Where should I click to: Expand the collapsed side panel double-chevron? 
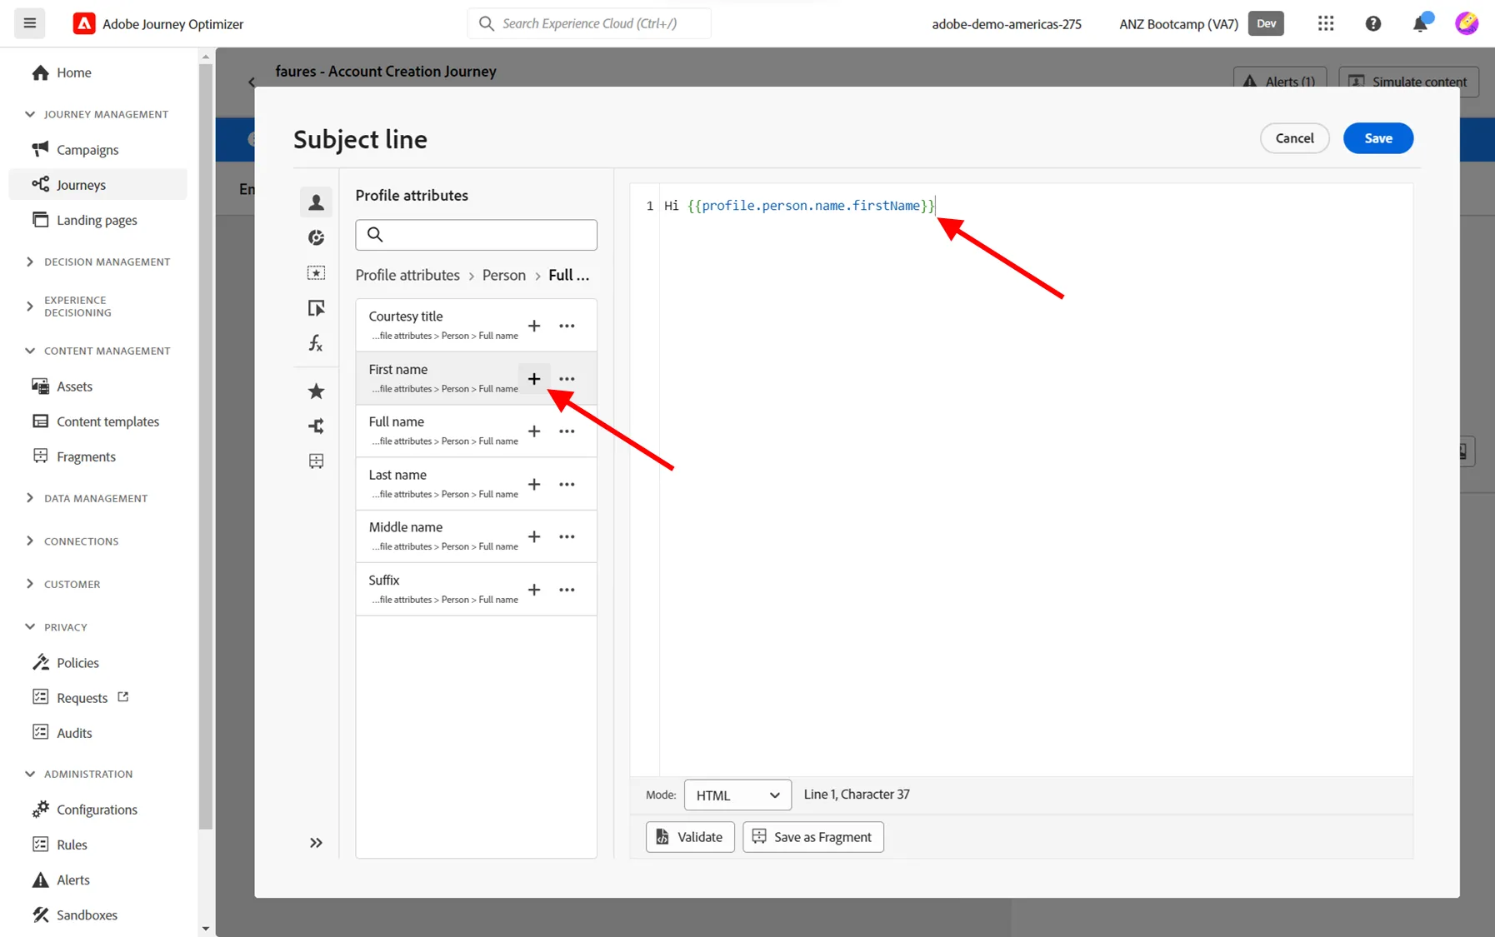pos(316,843)
